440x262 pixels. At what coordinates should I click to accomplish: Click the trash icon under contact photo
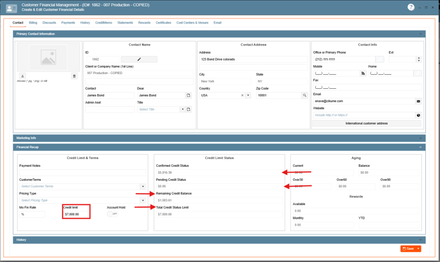74,76
